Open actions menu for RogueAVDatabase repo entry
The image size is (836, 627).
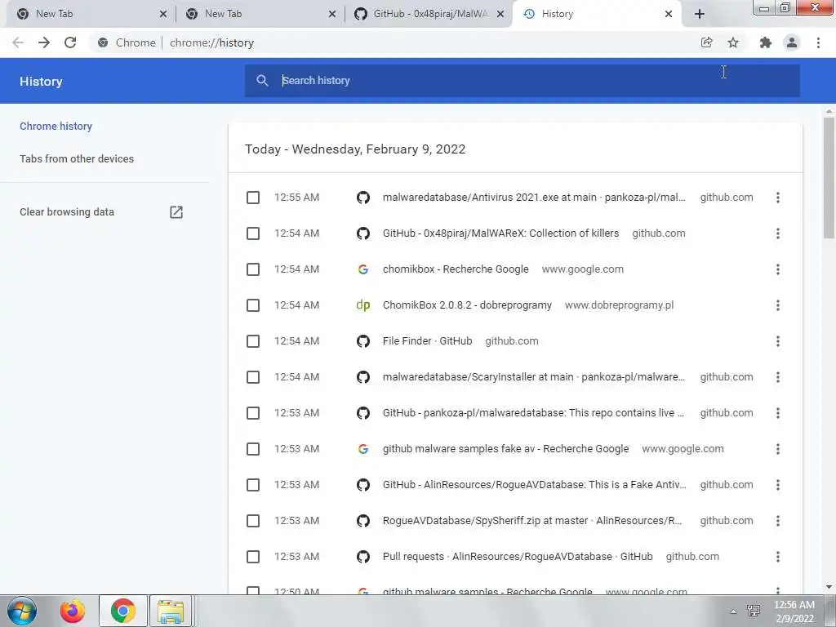778,485
